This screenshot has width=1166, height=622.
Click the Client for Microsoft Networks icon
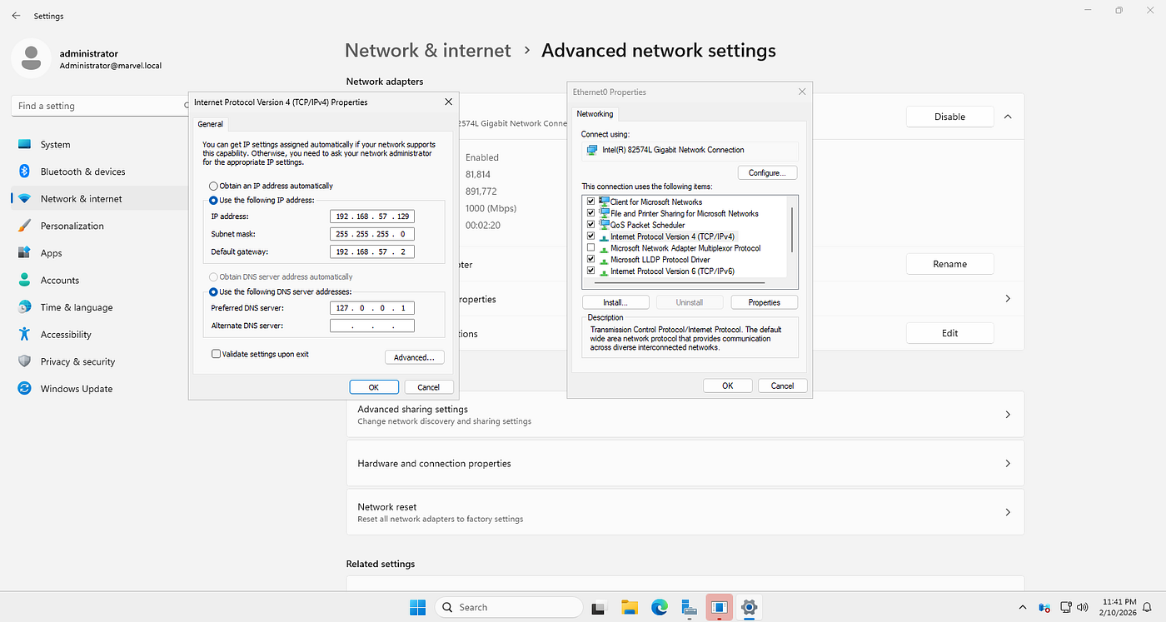(604, 202)
